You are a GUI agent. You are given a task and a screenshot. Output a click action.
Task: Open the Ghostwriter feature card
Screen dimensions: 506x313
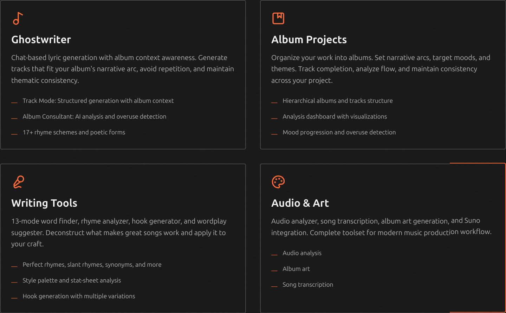pyautogui.click(x=123, y=74)
